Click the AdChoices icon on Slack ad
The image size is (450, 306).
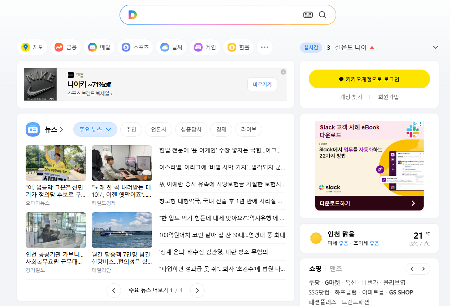click(415, 124)
